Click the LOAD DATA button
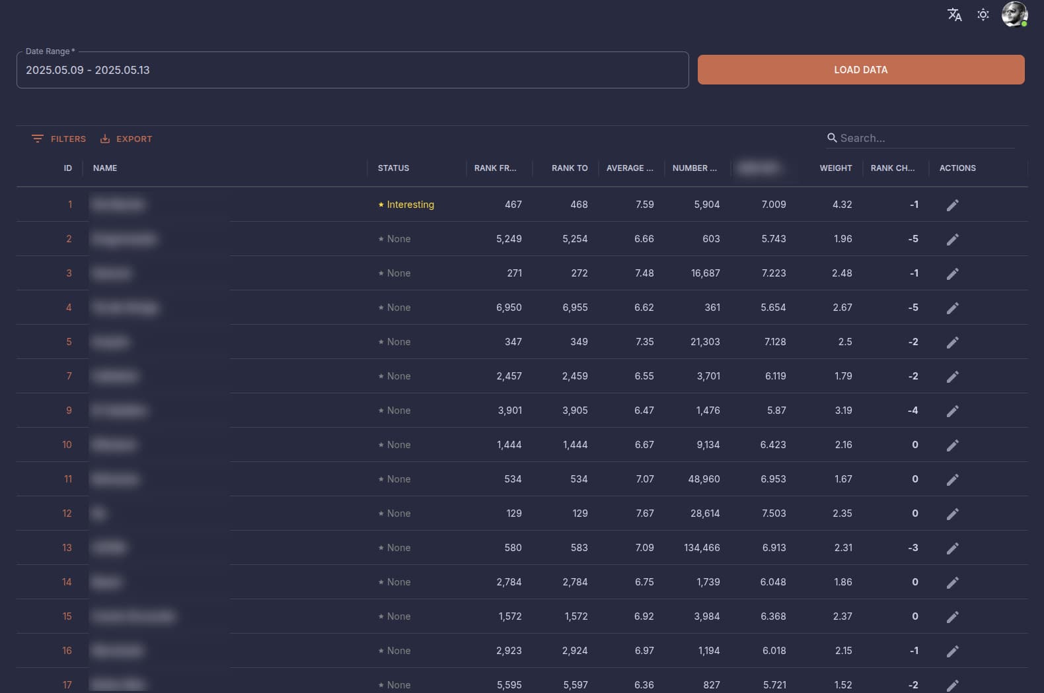 (861, 69)
